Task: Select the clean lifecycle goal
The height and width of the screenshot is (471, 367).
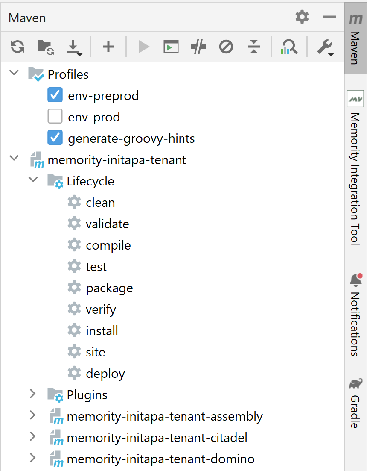Action: coord(100,203)
